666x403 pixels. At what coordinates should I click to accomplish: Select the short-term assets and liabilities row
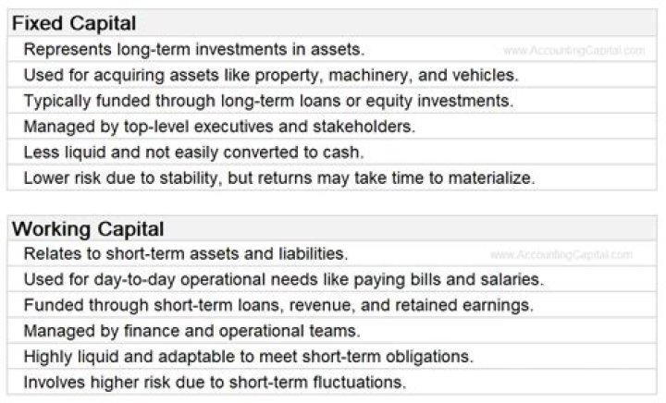click(185, 253)
